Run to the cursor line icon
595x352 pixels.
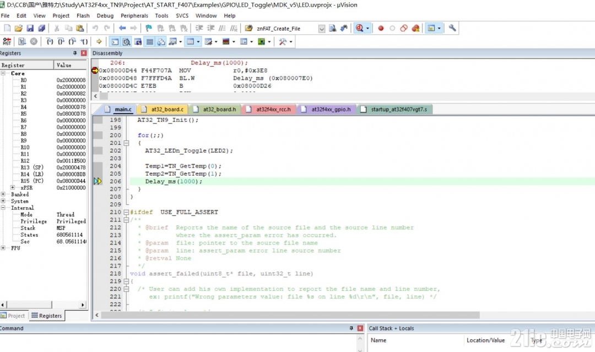pyautogui.click(x=84, y=42)
